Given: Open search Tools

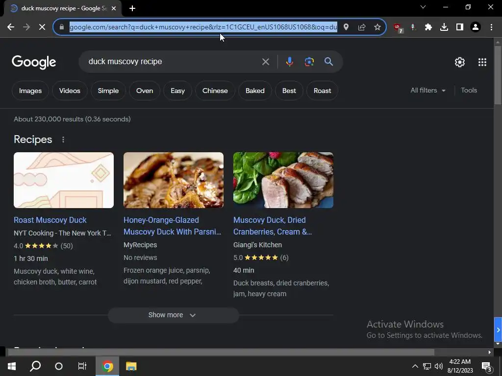Looking at the screenshot, I should pos(469,91).
